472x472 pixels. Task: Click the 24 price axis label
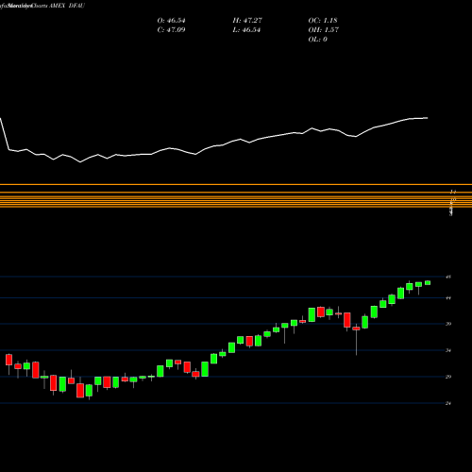(448, 403)
